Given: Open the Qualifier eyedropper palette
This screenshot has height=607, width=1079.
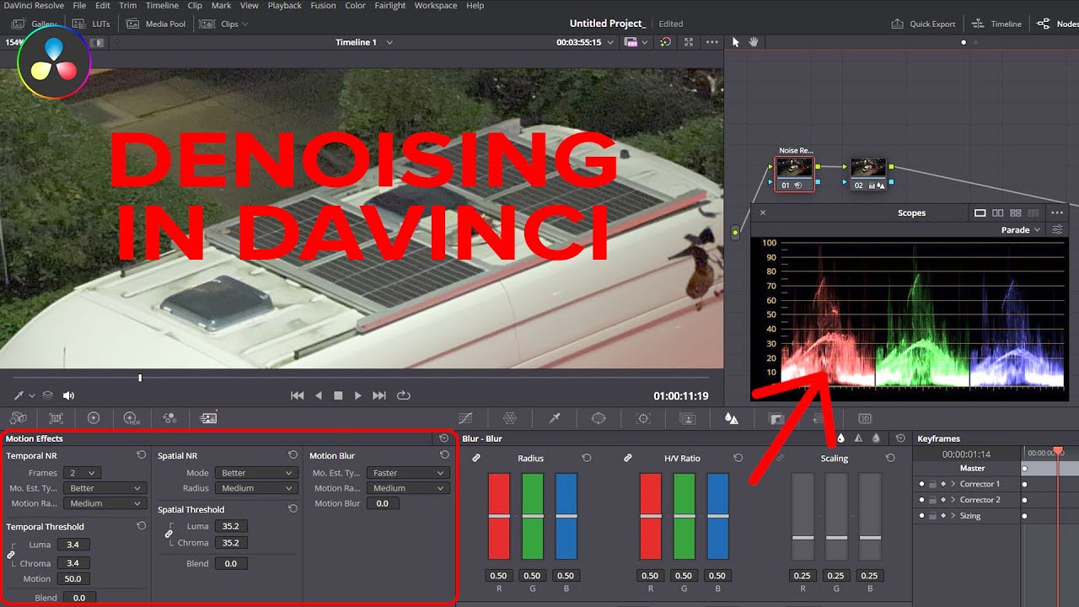Looking at the screenshot, I should coord(555,418).
